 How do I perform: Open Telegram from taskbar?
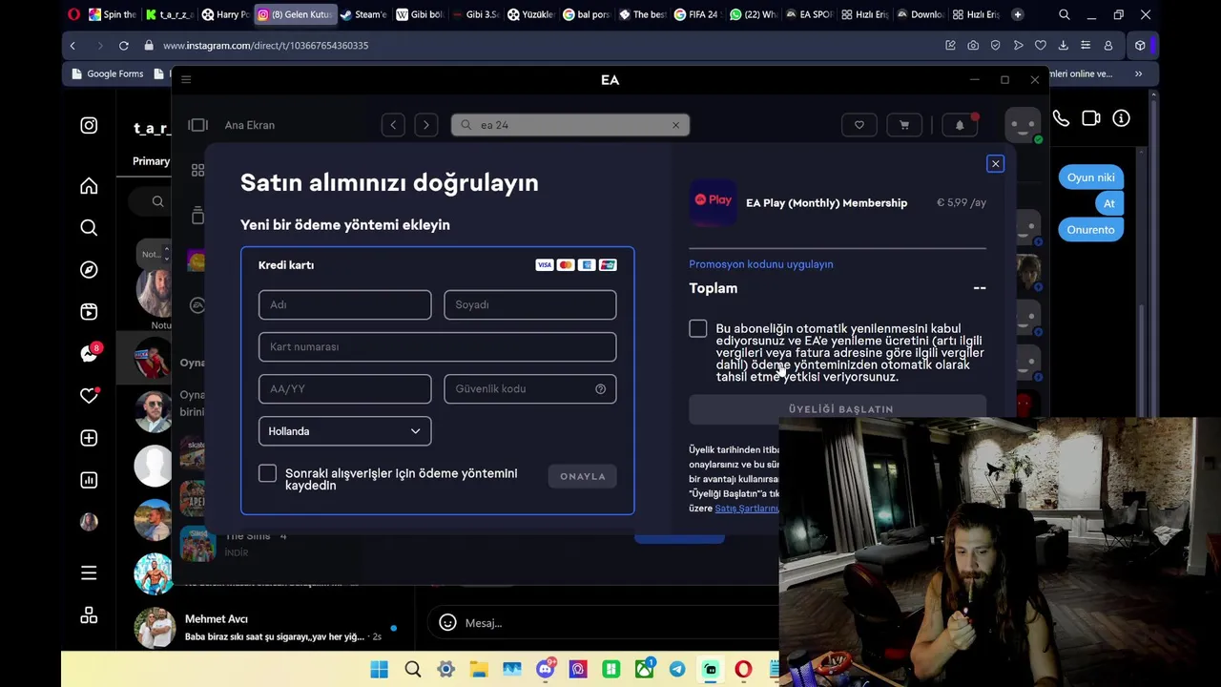[676, 670]
